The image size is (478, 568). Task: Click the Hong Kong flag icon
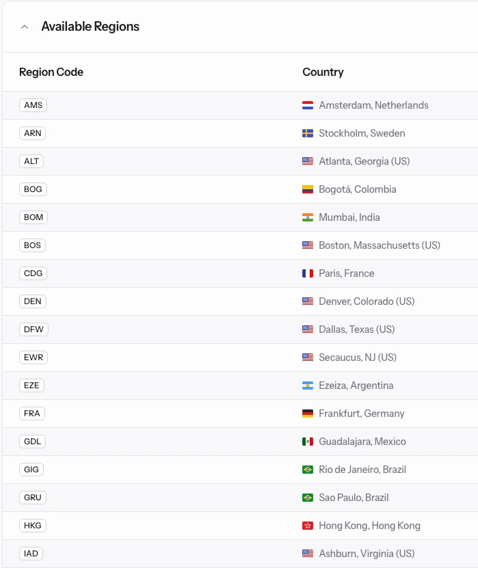pos(308,526)
